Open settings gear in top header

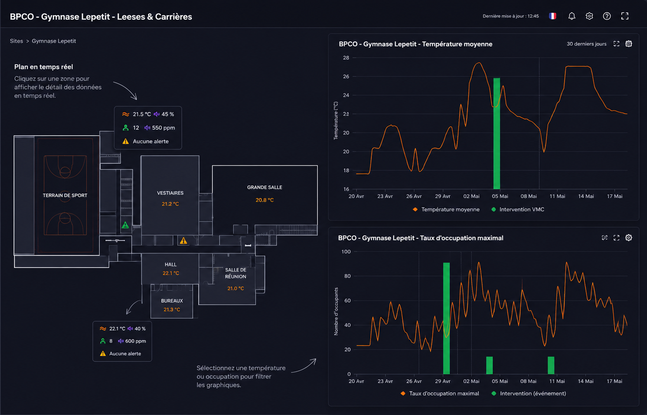[589, 16]
